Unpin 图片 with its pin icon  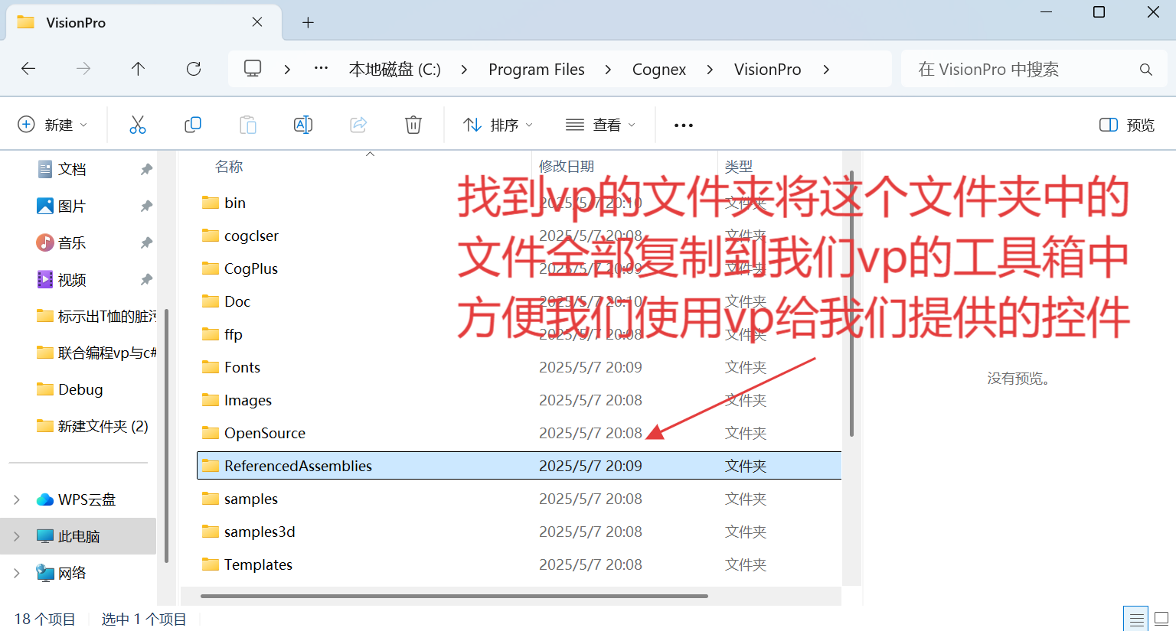(x=146, y=206)
